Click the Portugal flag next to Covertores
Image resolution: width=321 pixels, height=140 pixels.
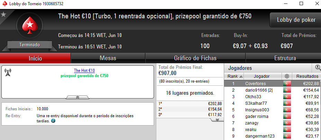pyautogui.click(x=287, y=84)
